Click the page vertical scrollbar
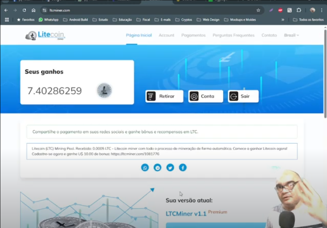This screenshot has height=228, width=327. pyautogui.click(x=325, y=74)
